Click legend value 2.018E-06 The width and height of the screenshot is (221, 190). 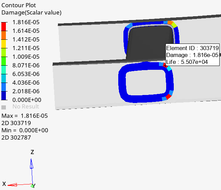click(x=26, y=91)
